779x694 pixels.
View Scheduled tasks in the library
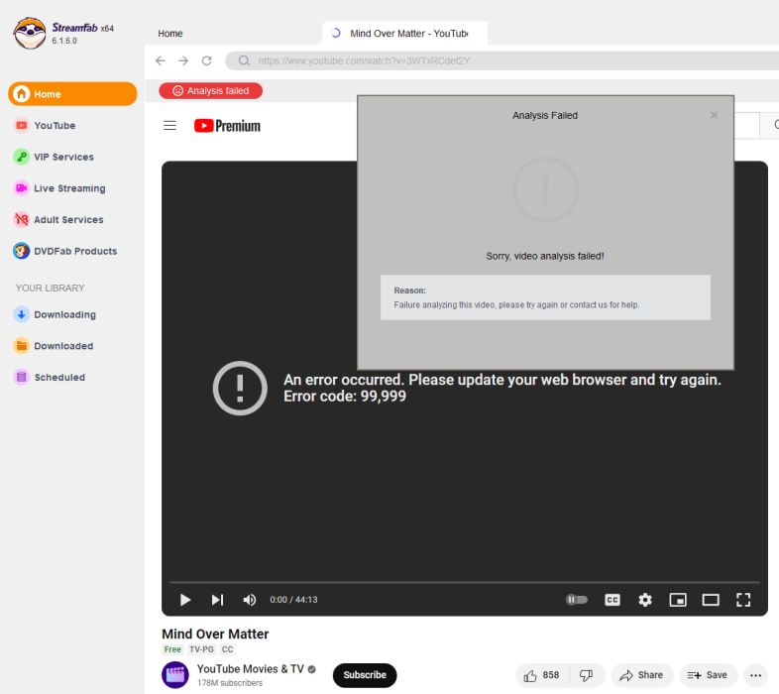50,378
